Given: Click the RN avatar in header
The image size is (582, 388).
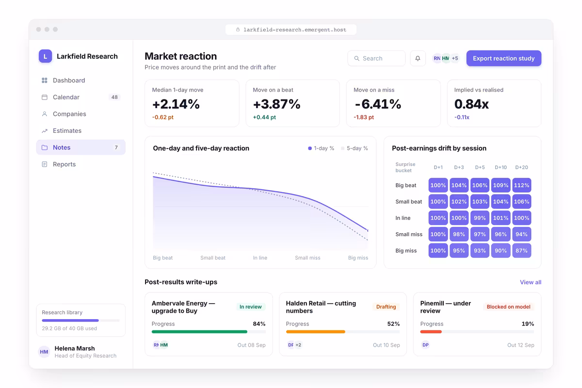Looking at the screenshot, I should point(437,58).
